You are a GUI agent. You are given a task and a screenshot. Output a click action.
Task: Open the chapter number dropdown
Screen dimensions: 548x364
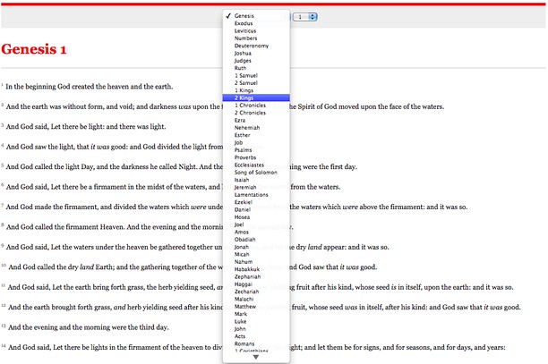pyautogui.click(x=304, y=17)
